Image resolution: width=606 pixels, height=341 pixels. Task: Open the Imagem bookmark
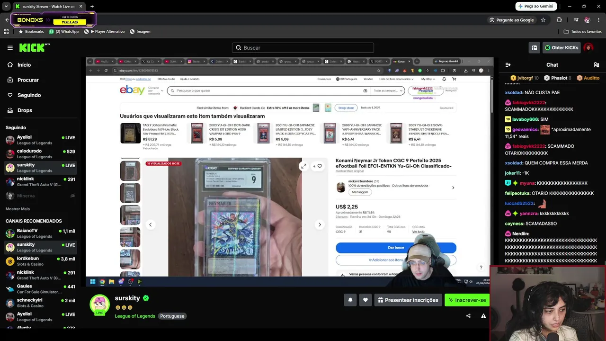click(140, 32)
